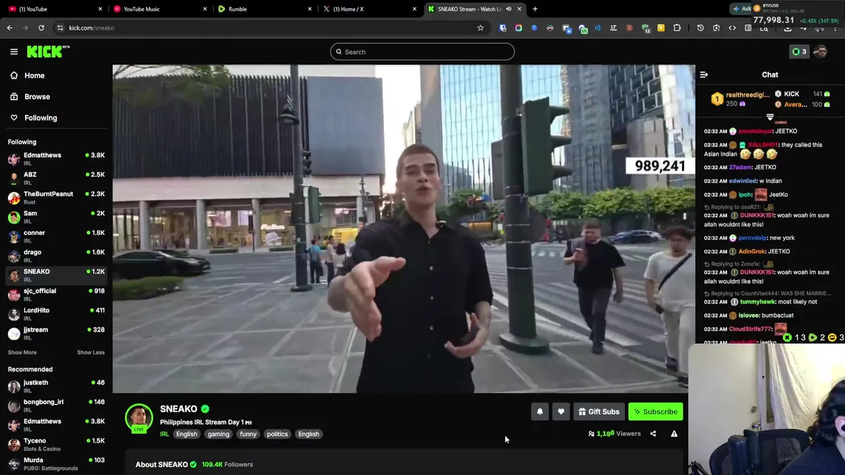The height and width of the screenshot is (475, 845).
Task: Click the green Subscribe button
Action: click(x=656, y=412)
